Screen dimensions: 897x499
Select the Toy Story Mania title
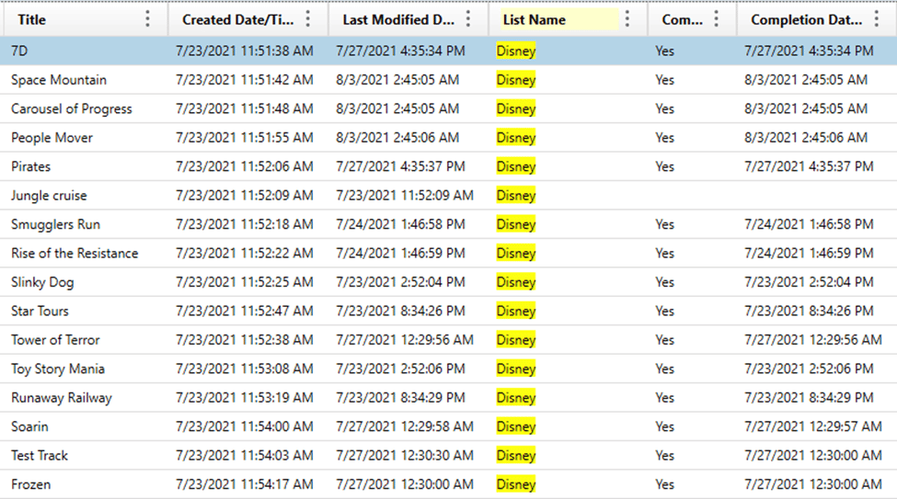tap(58, 369)
